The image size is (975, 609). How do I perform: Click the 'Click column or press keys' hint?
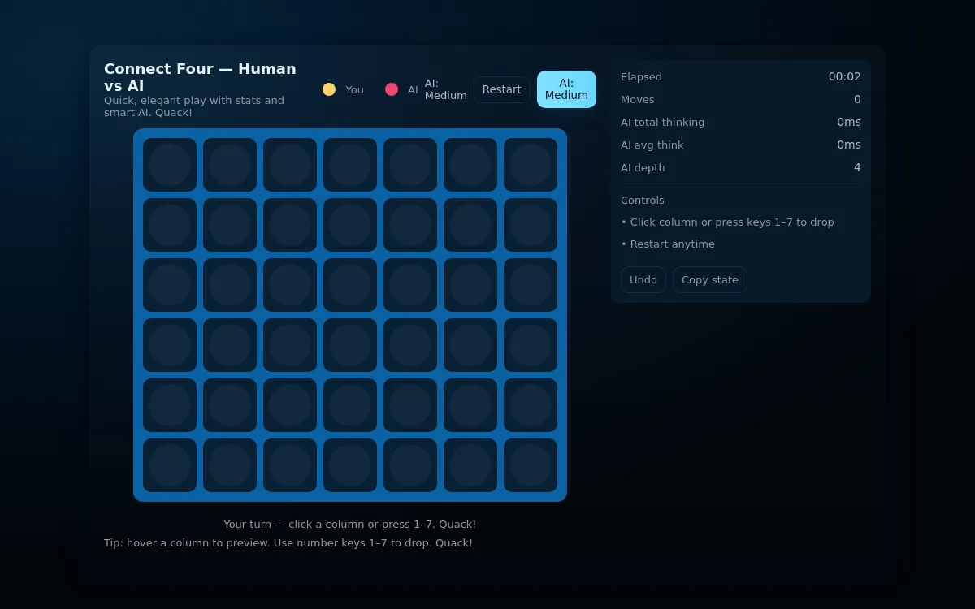727,222
